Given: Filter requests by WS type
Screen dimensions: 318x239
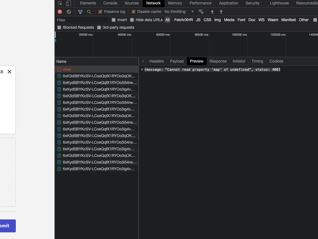Looking at the screenshot, I should click(261, 20).
